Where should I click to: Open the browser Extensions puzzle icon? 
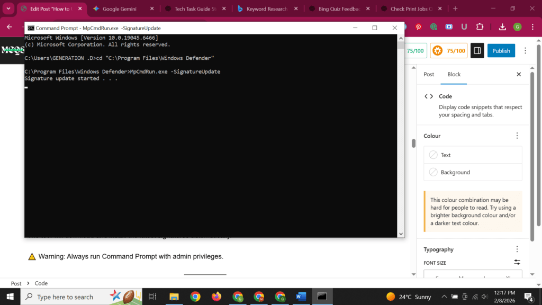[480, 27]
